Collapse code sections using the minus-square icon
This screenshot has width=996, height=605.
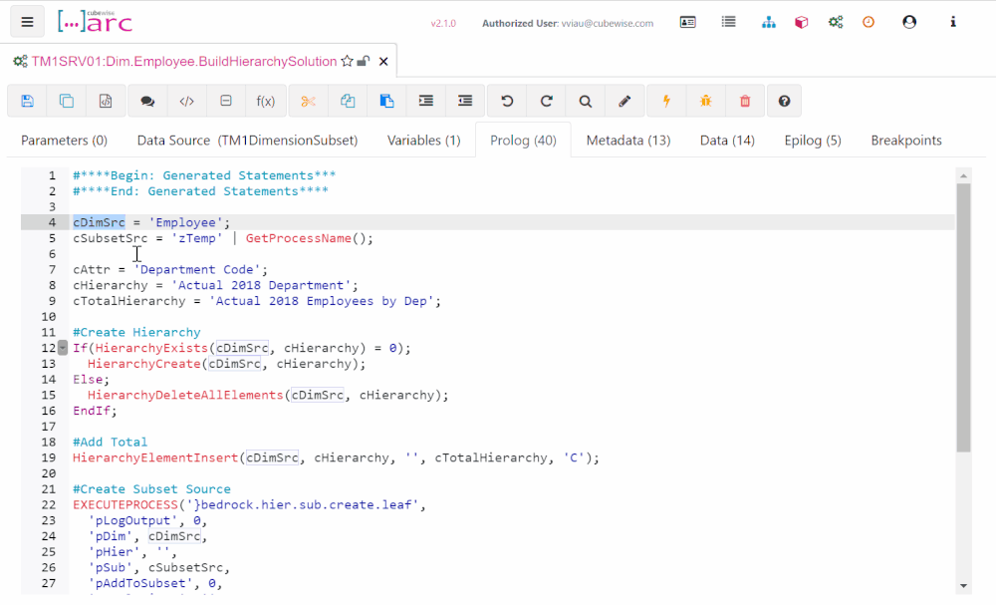tap(226, 100)
